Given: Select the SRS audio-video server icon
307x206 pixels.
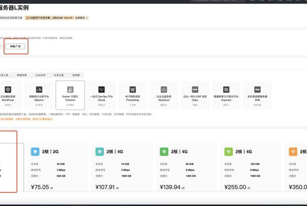Looking at the screenshot, I should point(257,89).
